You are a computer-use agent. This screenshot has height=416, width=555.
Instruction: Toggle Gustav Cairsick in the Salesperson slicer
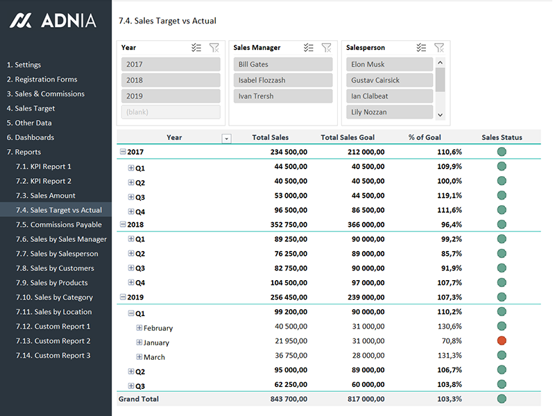pyautogui.click(x=389, y=80)
